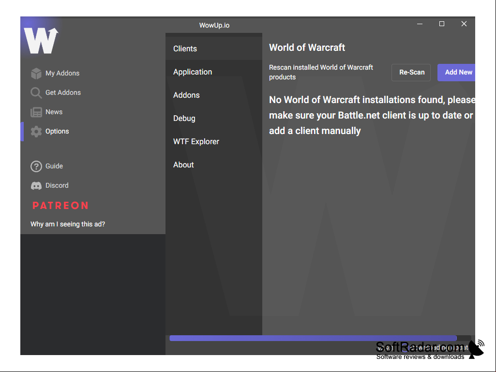
Task: Select the Clients options tab
Action: click(214, 48)
